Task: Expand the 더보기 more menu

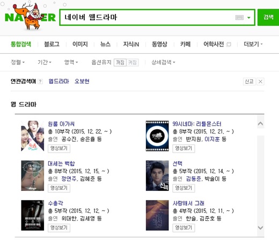Action: pos(253,44)
